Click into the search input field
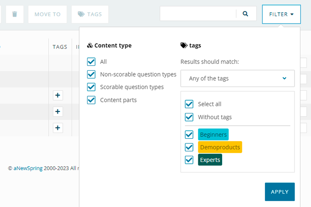This screenshot has width=311, height=207. 198,14
